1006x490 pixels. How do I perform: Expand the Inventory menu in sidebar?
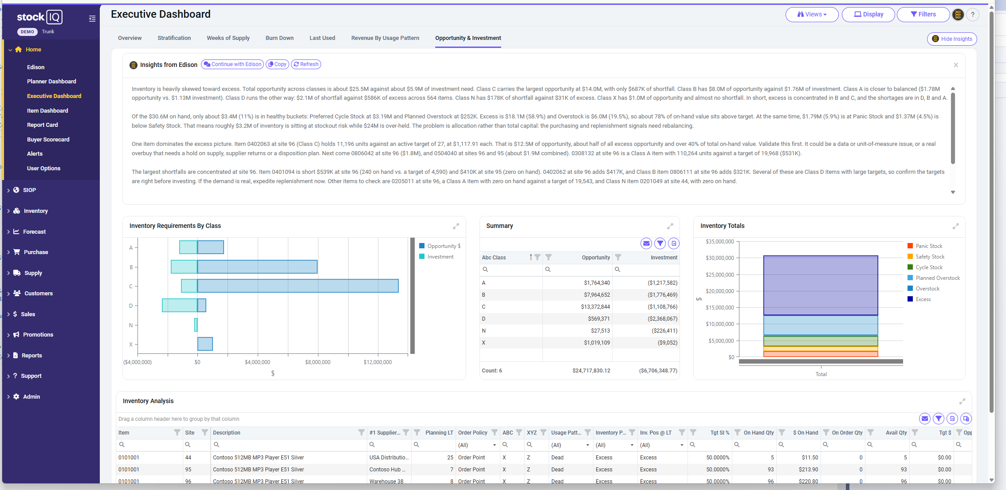[35, 211]
